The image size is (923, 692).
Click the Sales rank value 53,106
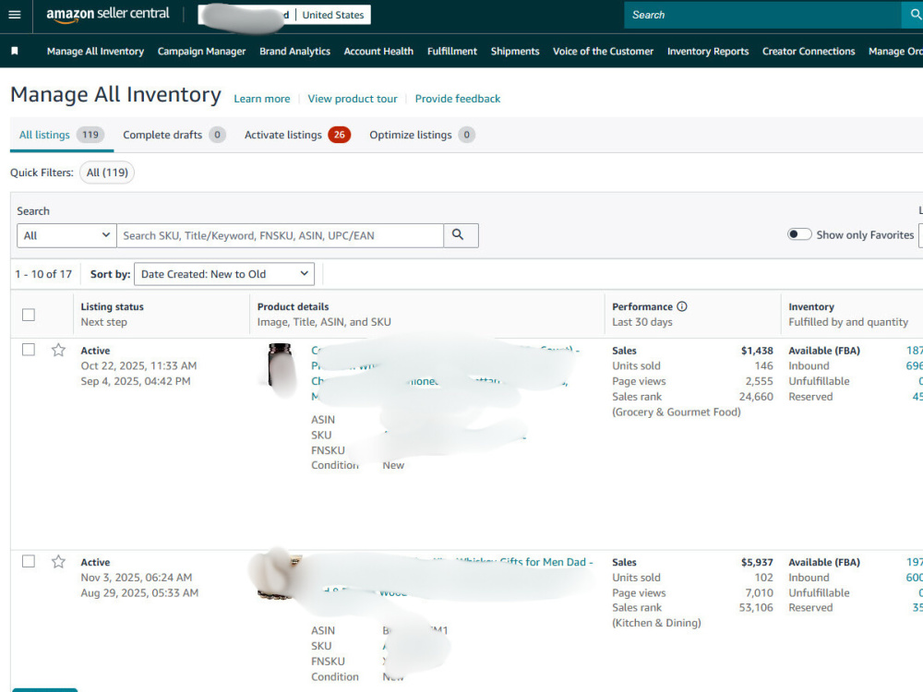coord(756,608)
